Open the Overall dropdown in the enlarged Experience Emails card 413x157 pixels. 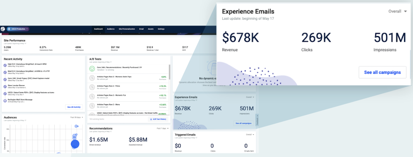(x=398, y=11)
